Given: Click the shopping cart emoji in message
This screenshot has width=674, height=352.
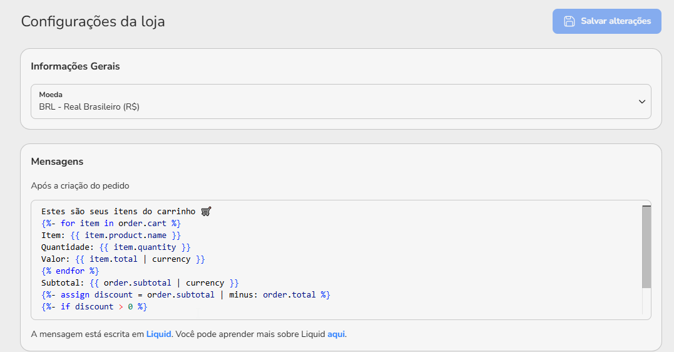Looking at the screenshot, I should tap(207, 211).
